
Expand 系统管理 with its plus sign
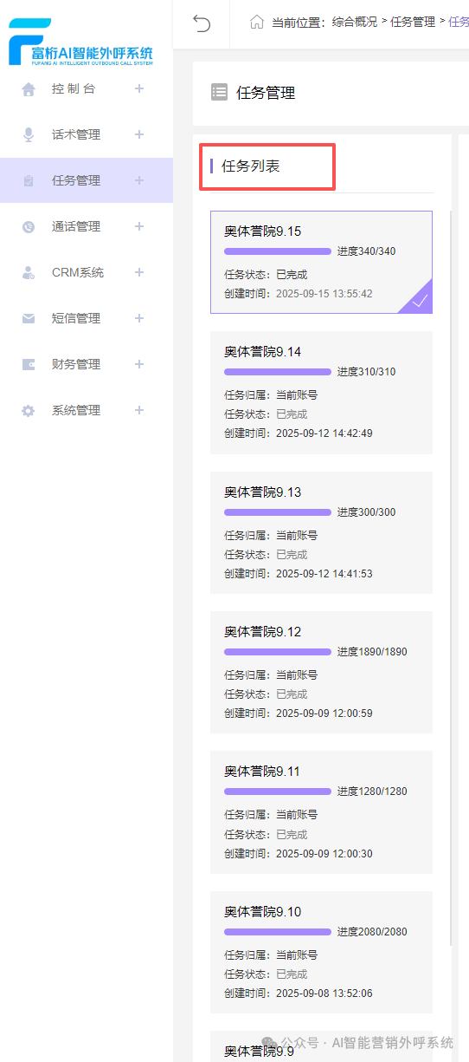point(139,410)
